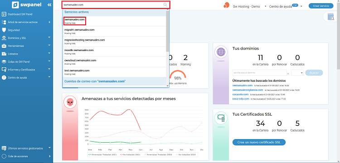Click the Listados icon
Screen dimensions: 340x163
coord(4,54)
